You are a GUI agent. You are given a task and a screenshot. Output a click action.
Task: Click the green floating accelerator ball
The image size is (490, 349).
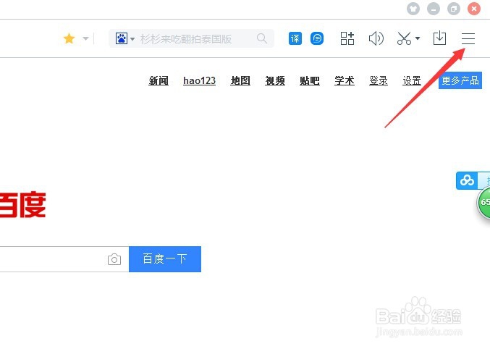(483, 202)
